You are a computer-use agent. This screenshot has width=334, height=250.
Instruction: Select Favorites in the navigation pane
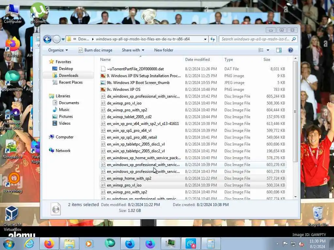tap(63, 62)
